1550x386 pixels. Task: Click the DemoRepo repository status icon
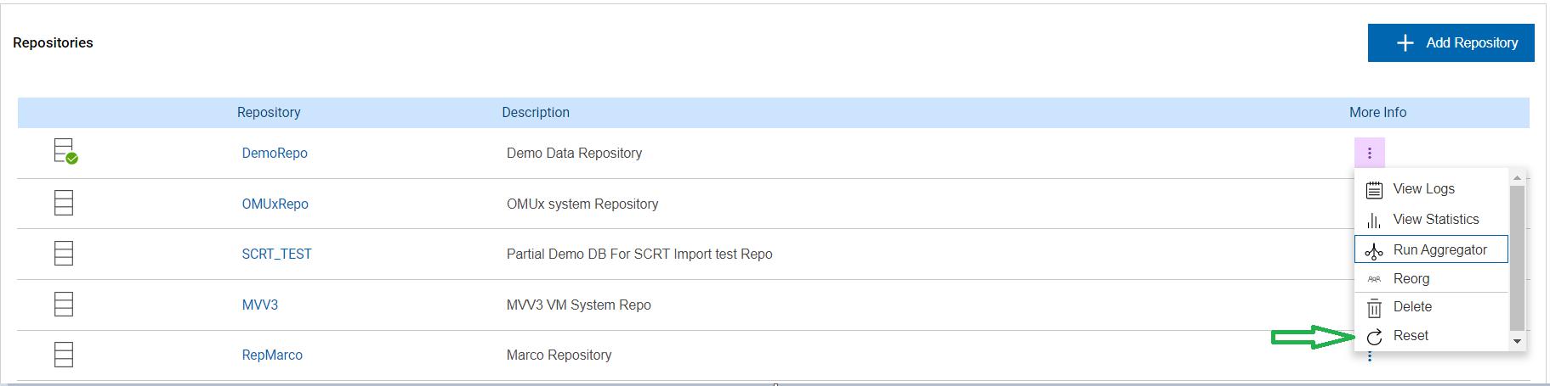point(65,152)
